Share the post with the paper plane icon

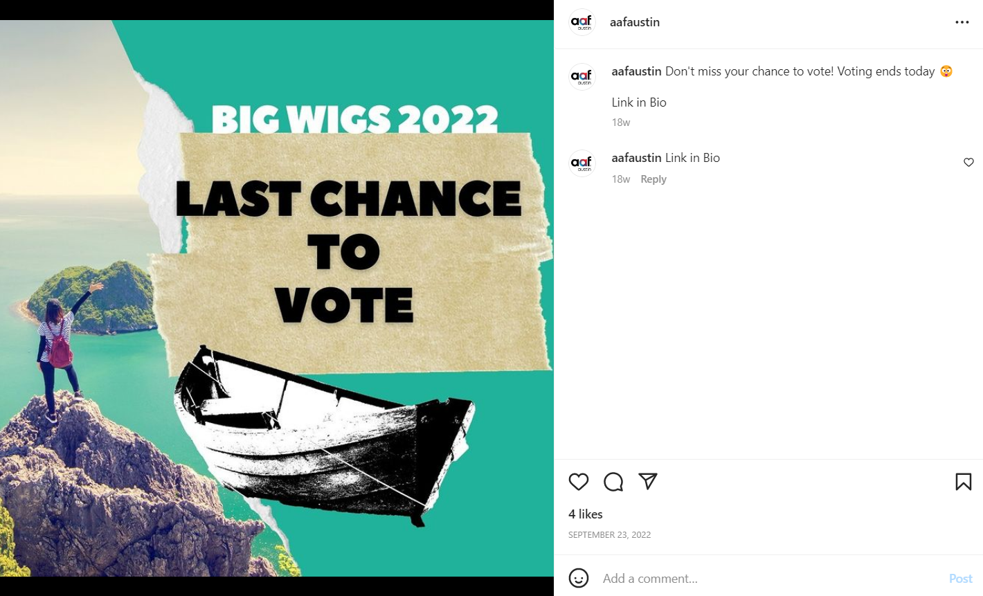(x=648, y=481)
